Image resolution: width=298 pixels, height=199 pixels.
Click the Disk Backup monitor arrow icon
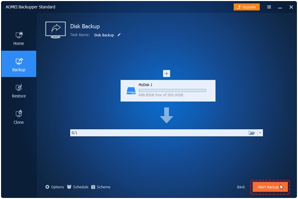[x=56, y=30]
